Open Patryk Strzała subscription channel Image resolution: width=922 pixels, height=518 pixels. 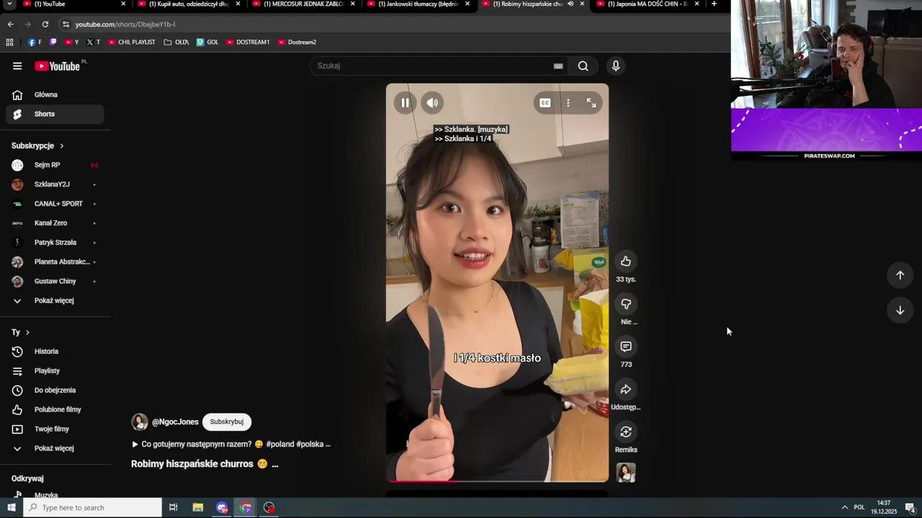[x=55, y=243]
